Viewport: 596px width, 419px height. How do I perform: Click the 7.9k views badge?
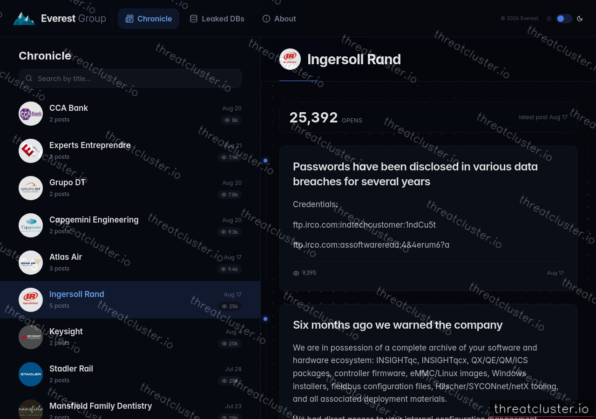tap(230, 157)
